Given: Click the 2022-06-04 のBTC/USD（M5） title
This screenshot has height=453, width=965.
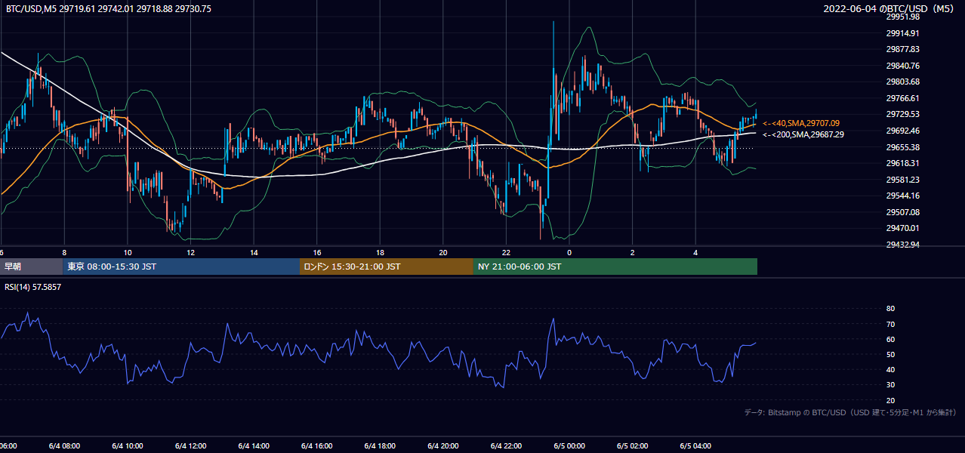Looking at the screenshot, I should tap(890, 9).
